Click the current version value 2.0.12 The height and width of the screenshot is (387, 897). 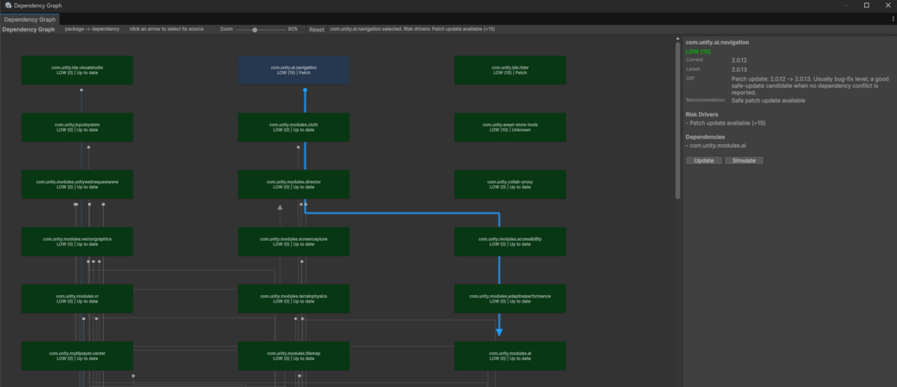[x=739, y=60]
